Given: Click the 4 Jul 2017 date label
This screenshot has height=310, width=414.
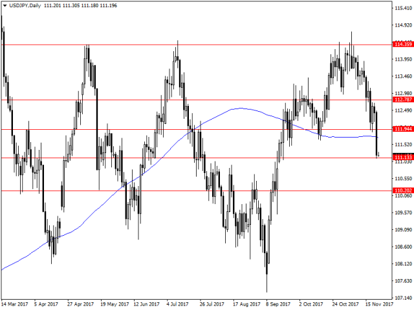Looking at the screenshot, I should pyautogui.click(x=178, y=304).
